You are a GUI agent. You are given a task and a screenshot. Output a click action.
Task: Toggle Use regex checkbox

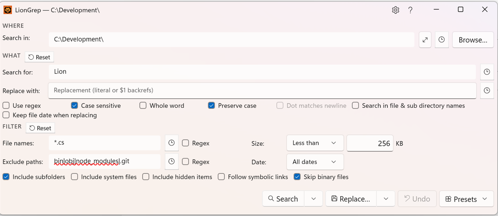point(6,106)
